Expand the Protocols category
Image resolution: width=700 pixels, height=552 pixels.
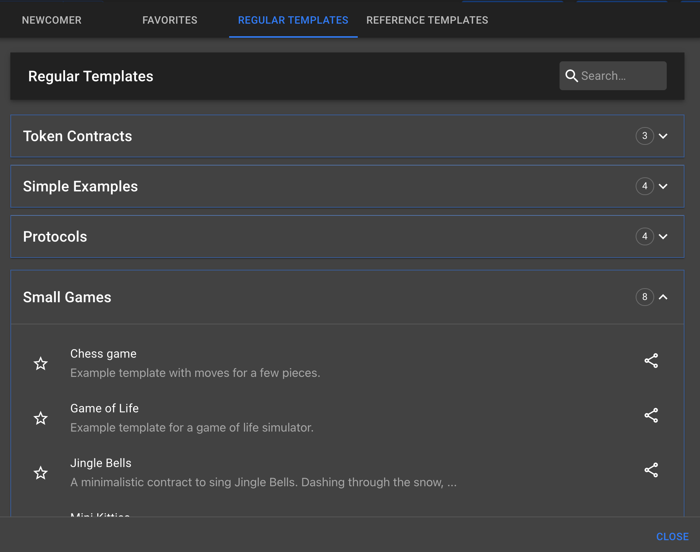click(x=663, y=236)
